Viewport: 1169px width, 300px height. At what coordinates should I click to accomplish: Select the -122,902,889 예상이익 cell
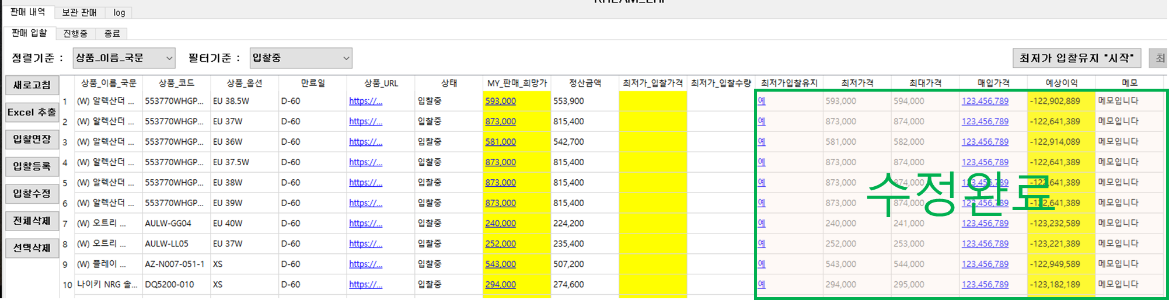point(1061,101)
